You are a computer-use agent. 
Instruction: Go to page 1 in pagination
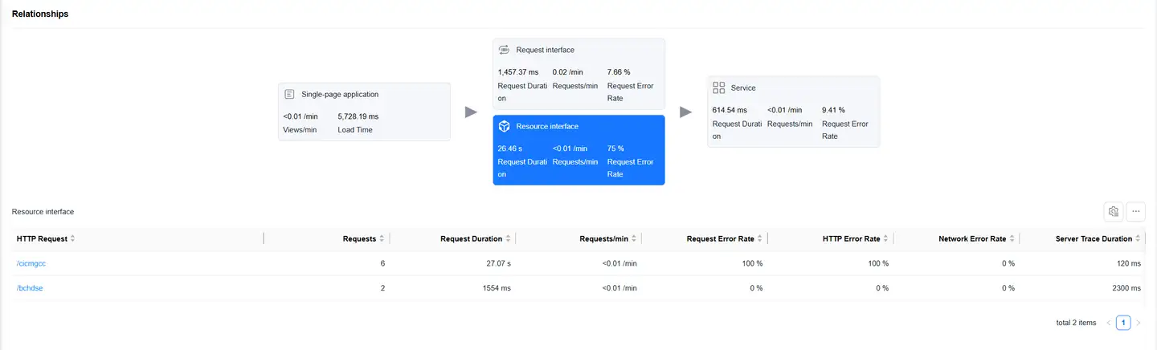1123,323
